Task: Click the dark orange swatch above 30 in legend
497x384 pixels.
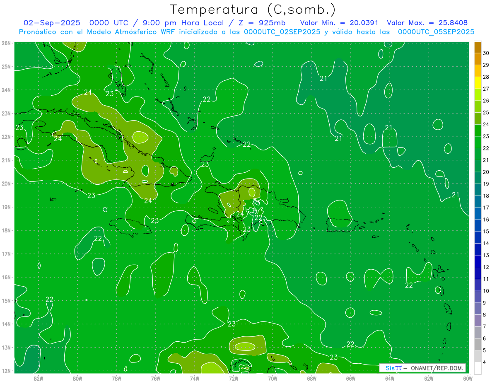Action: (478, 47)
